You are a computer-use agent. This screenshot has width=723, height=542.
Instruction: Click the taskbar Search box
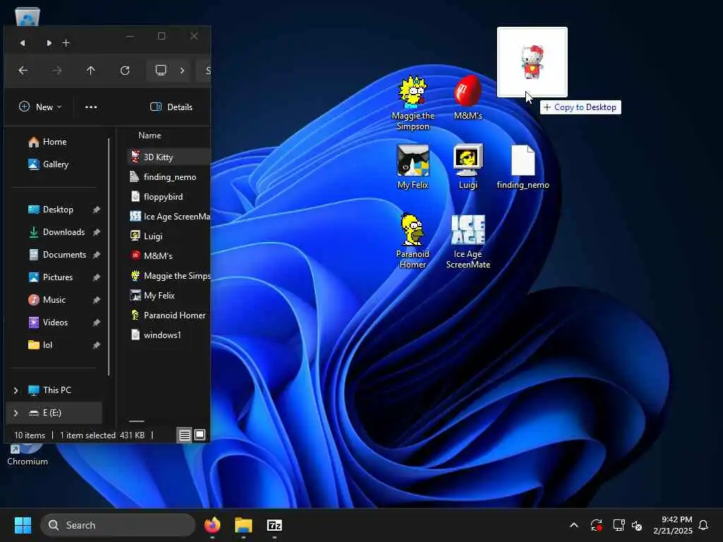pos(118,525)
